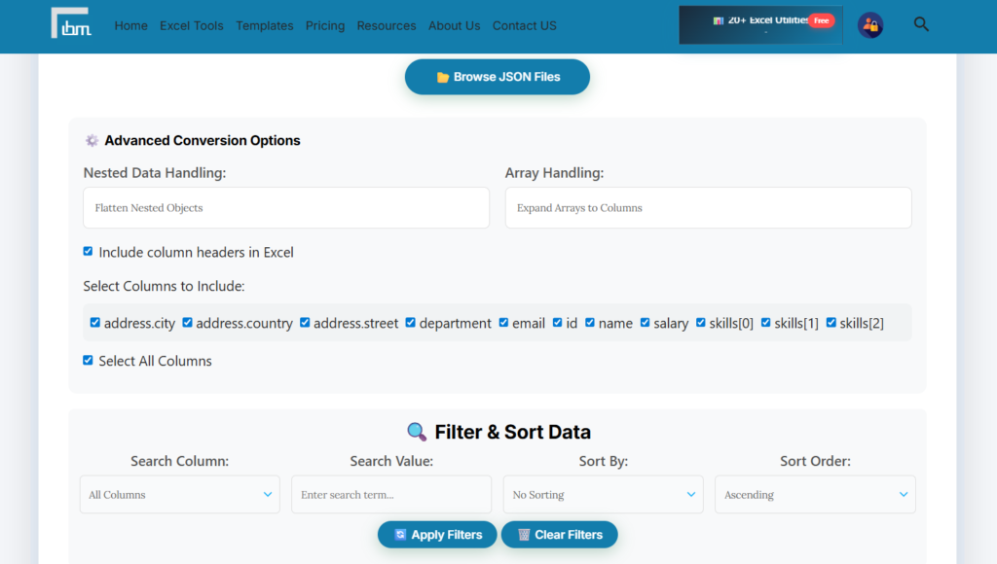997x564 pixels.
Task: Expand the Sort Order dropdown
Action: (x=815, y=494)
